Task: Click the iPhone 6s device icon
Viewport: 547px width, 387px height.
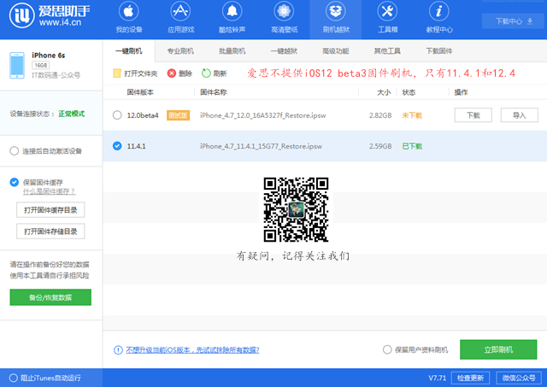Action: (x=17, y=66)
